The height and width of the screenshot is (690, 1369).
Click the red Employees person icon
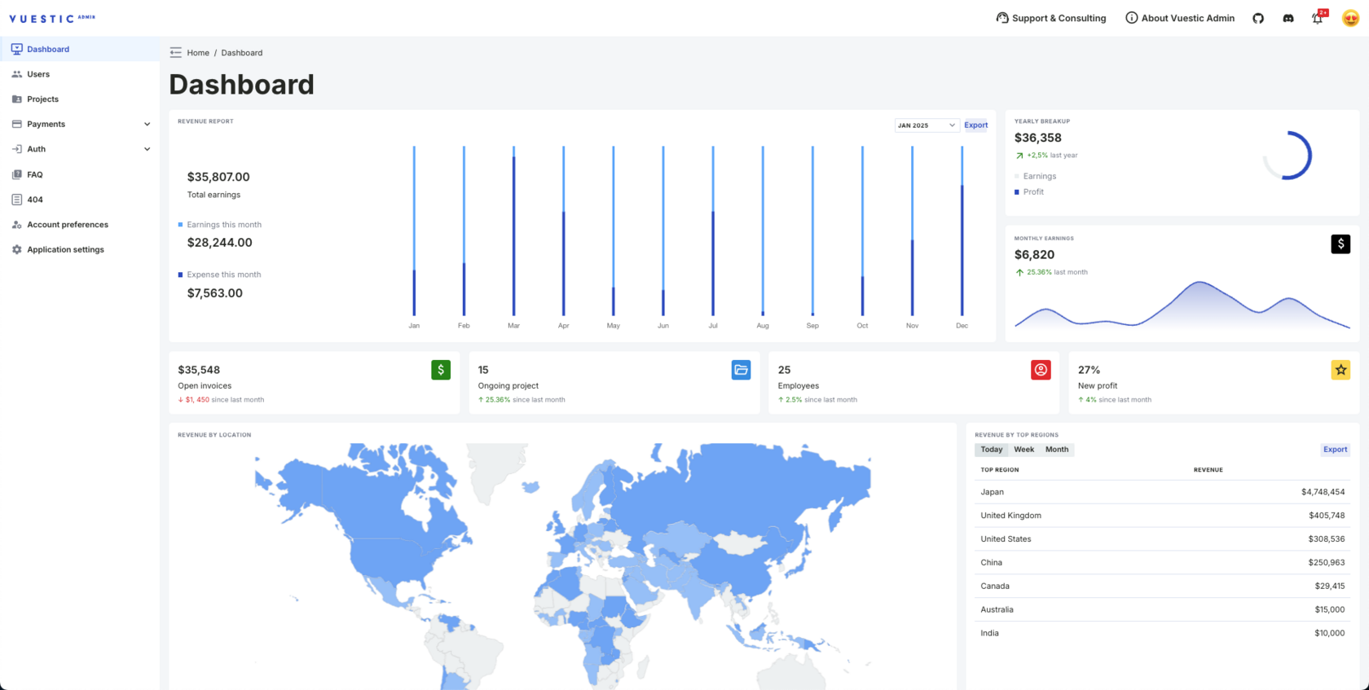point(1041,370)
